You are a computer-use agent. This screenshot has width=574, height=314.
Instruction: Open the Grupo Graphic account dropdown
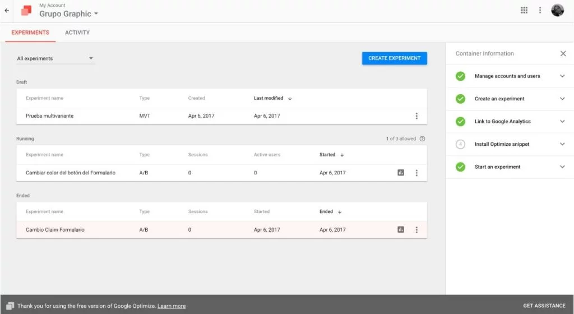(68, 13)
